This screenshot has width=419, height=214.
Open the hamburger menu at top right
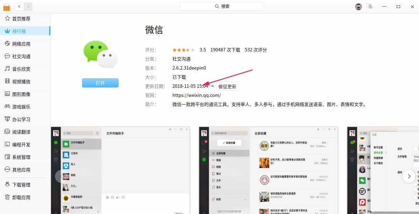pyautogui.click(x=370, y=6)
